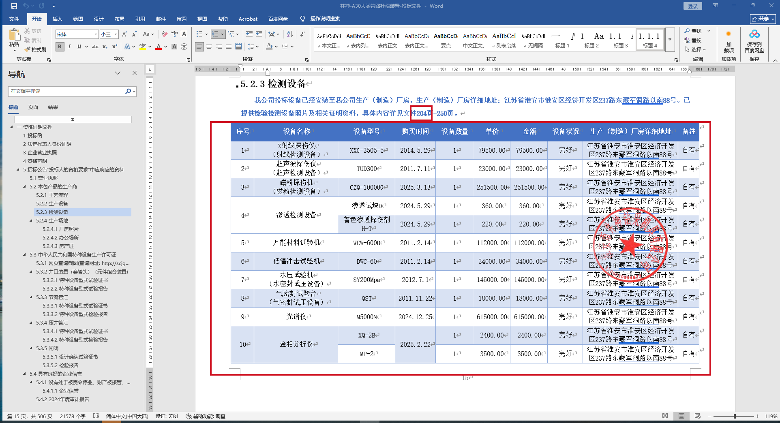This screenshot has height=423, width=780.
Task: Click the navigation search input field
Action: pos(67,91)
